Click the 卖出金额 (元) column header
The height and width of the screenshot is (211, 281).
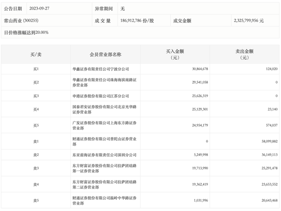click(x=244, y=54)
